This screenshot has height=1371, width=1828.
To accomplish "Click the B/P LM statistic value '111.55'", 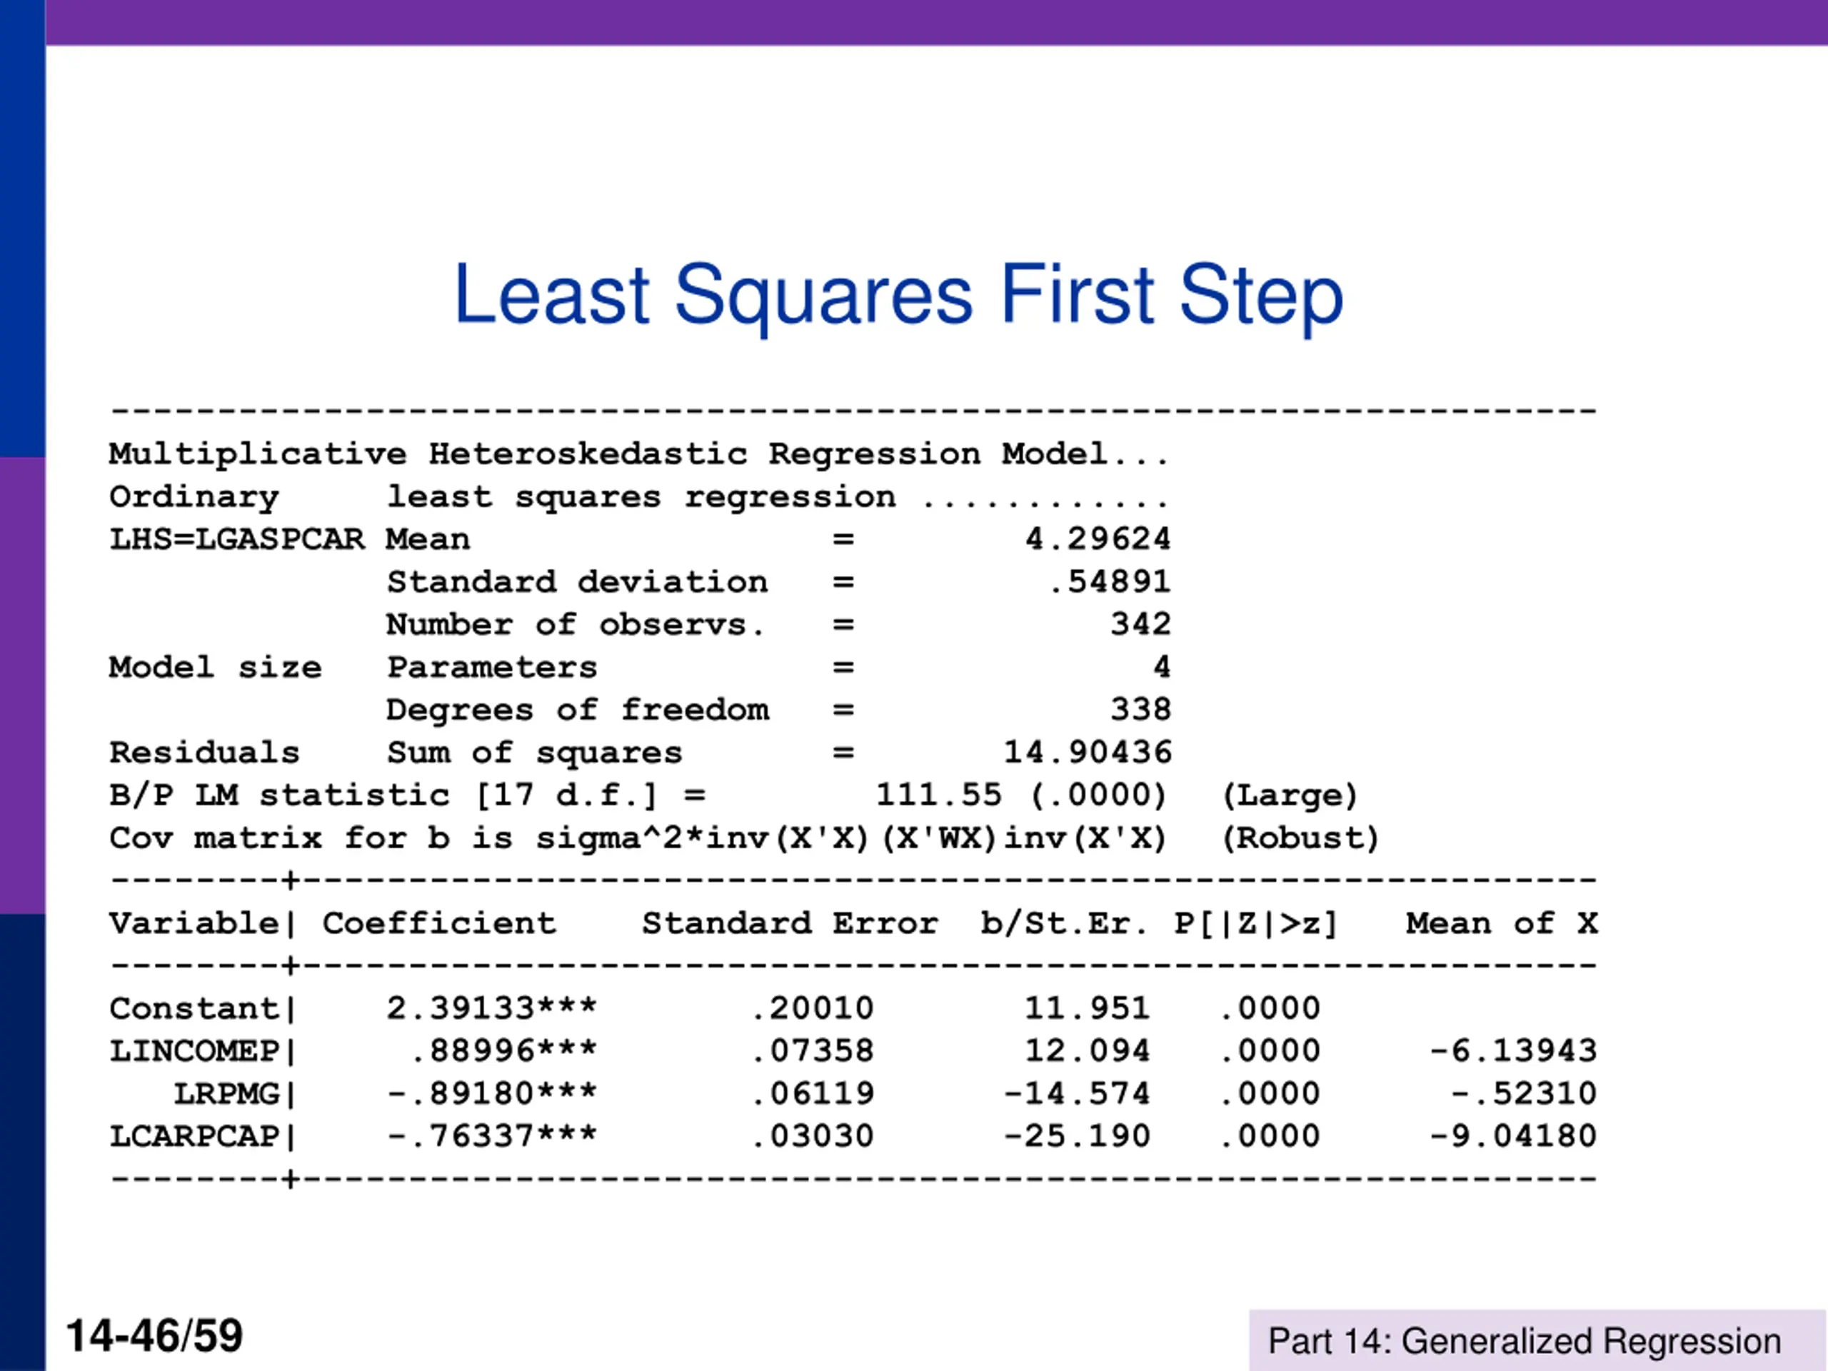I will pyautogui.click(x=939, y=795).
